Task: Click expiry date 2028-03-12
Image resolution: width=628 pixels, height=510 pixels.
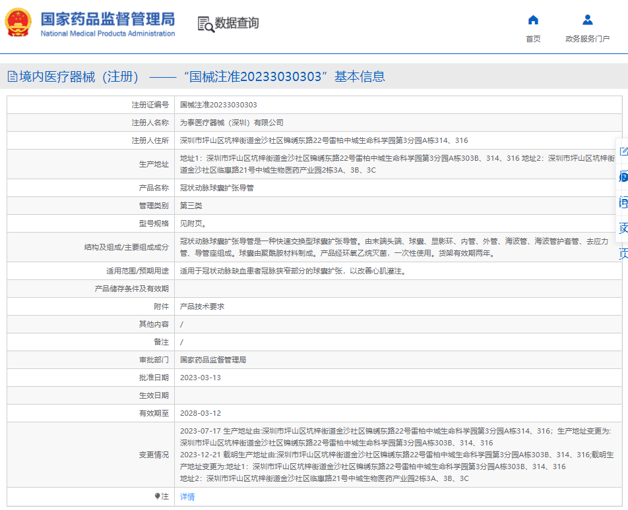Action: tap(201, 413)
